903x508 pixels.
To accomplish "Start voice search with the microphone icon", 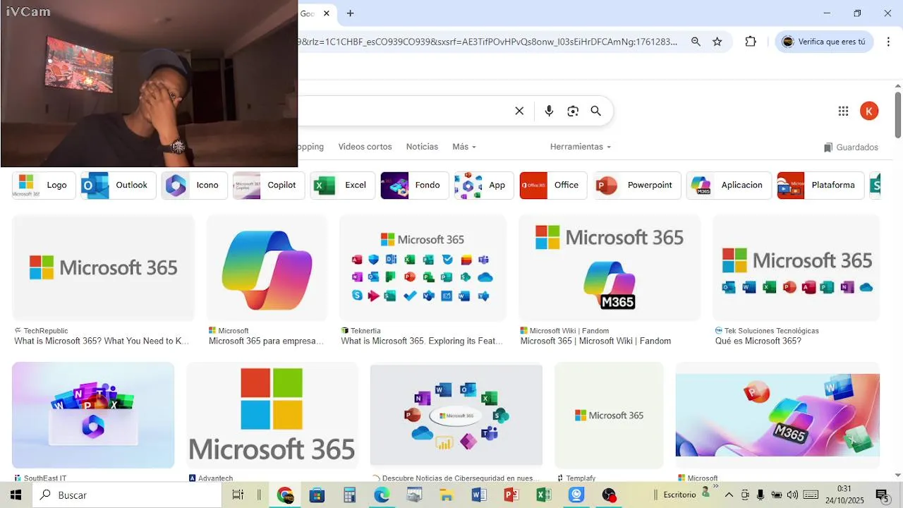I will 549,111.
